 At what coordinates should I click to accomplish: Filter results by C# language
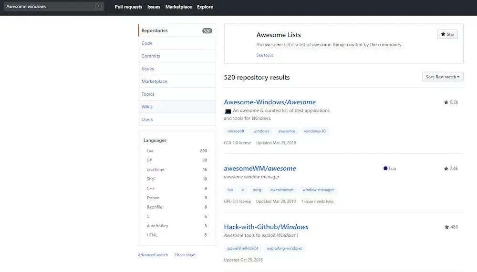[x=177, y=160]
